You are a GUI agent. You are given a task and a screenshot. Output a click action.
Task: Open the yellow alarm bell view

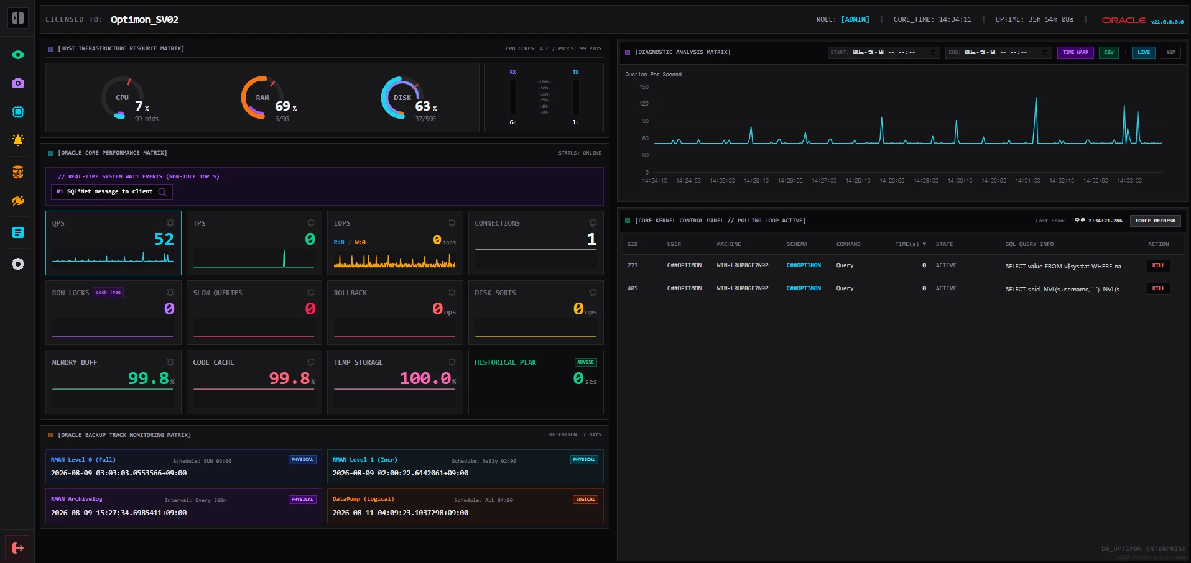tap(18, 140)
